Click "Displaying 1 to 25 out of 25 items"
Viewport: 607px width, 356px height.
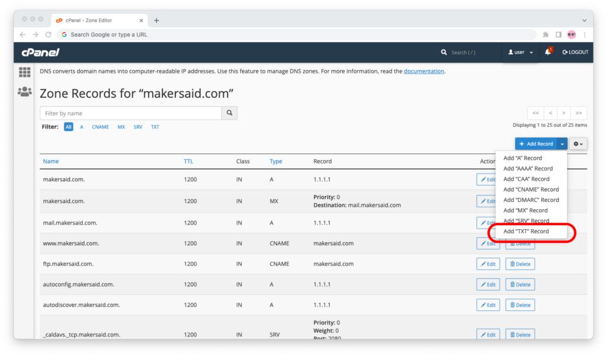click(x=550, y=125)
